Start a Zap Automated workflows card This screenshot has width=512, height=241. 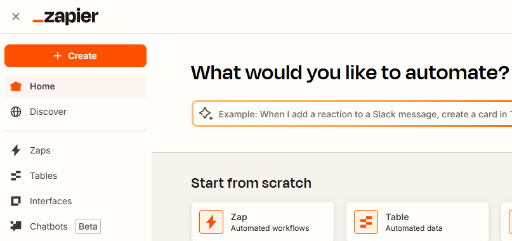(263, 222)
